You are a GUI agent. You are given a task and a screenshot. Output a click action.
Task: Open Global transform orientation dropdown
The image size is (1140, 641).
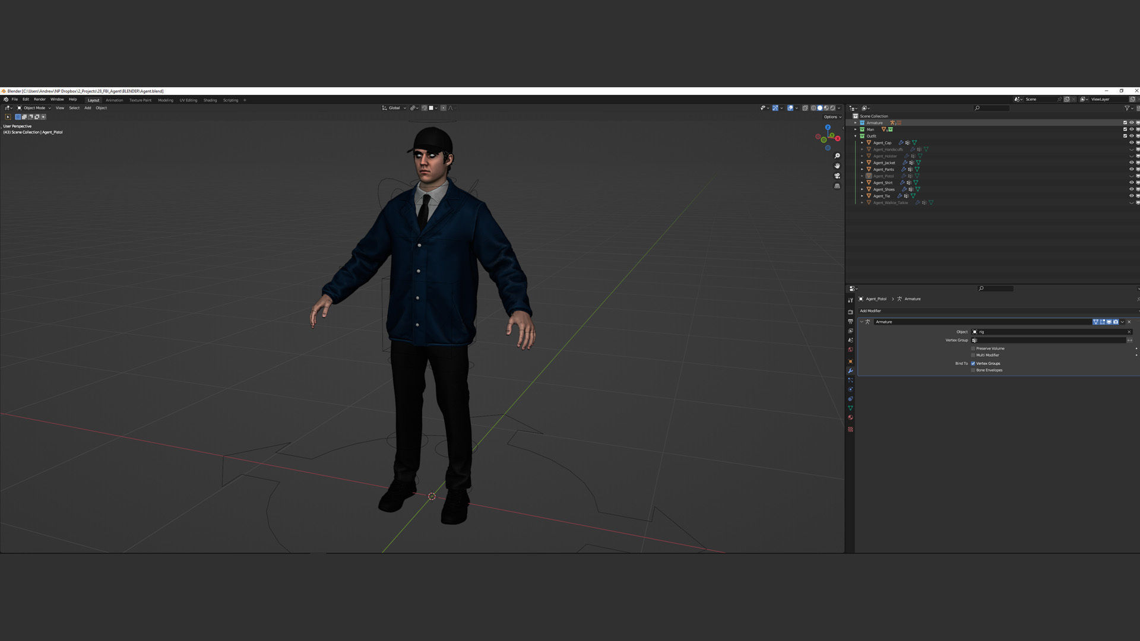394,108
